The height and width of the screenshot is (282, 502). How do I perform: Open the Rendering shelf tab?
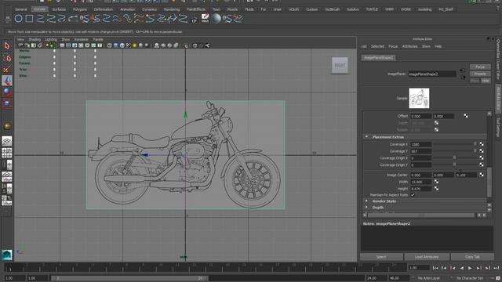[172, 9]
